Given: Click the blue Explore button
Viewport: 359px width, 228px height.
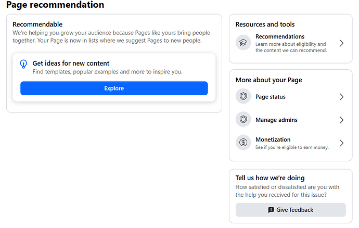Looking at the screenshot, I should [x=114, y=88].
